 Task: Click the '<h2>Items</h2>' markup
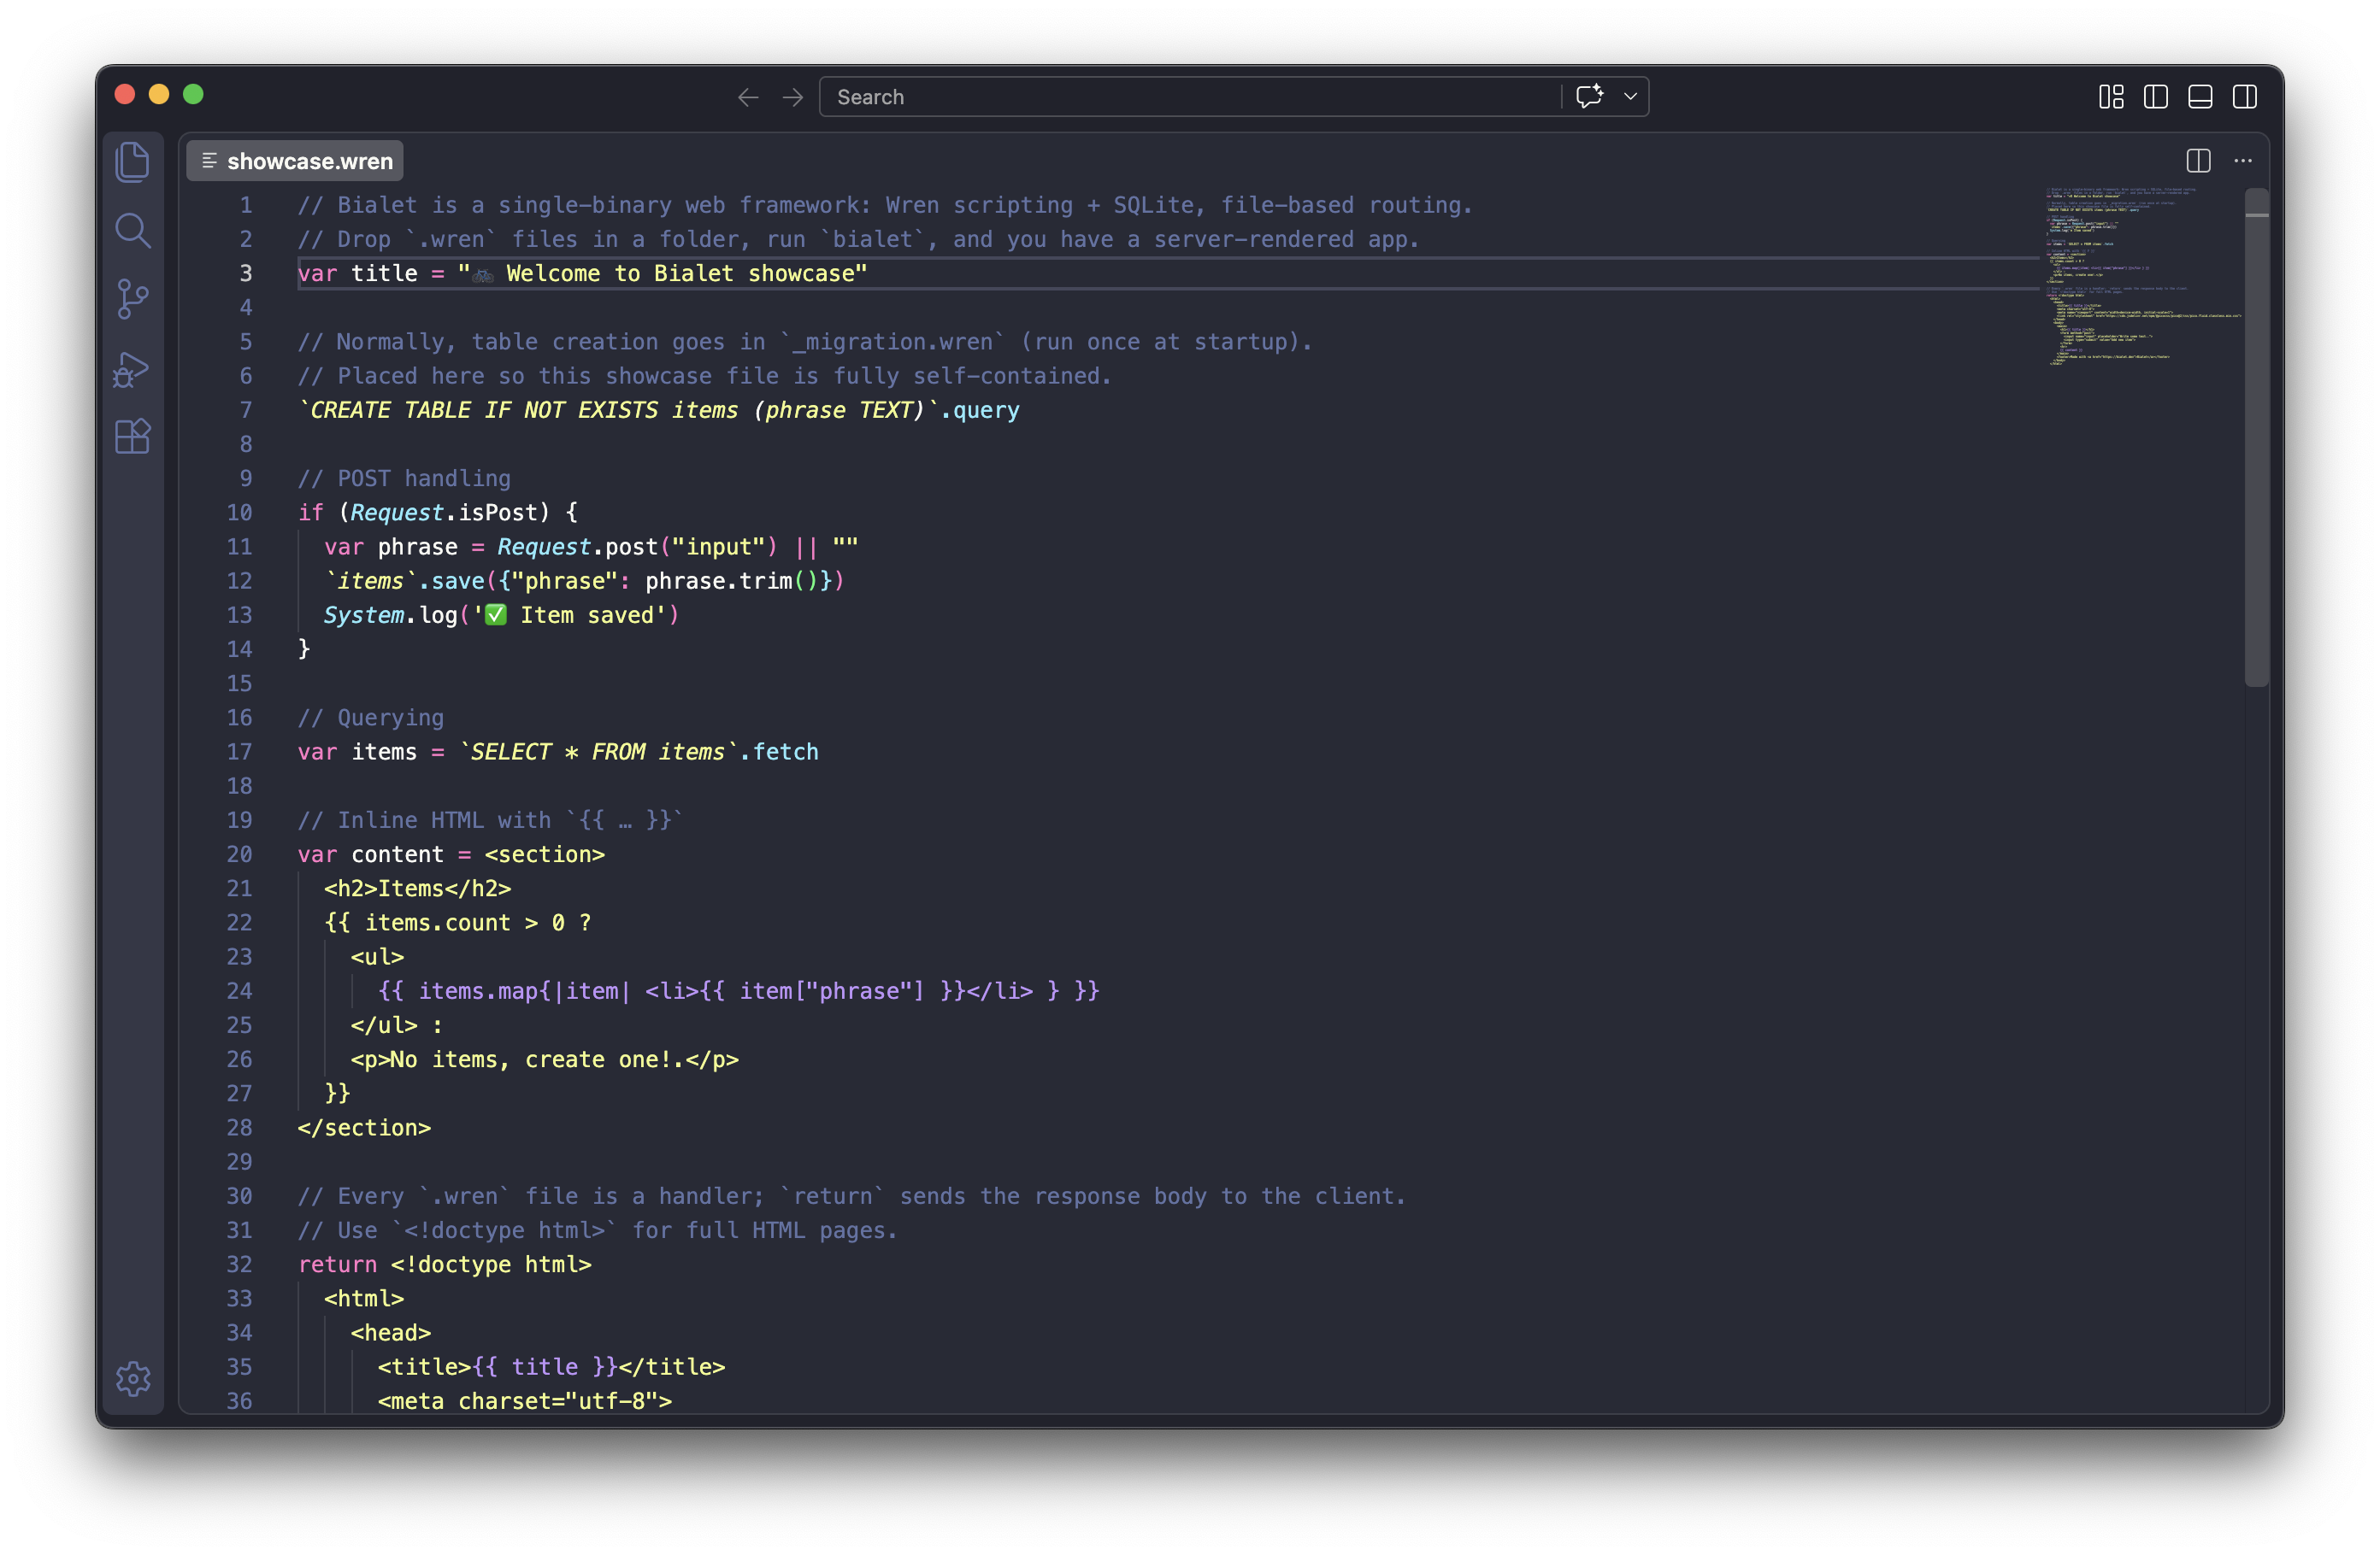coord(418,889)
